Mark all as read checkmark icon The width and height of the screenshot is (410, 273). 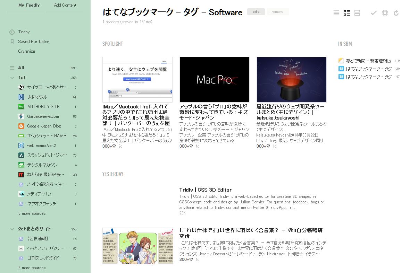pyautogui.click(x=374, y=13)
